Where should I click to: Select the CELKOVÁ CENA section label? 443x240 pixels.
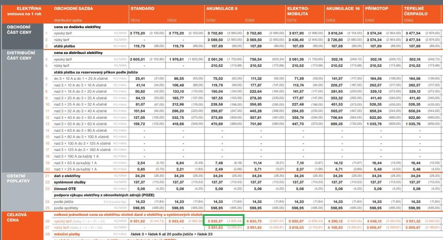point(17,217)
